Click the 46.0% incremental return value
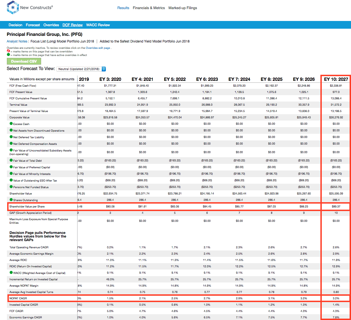Viewport: 351px width, 320px height. coord(110,279)
